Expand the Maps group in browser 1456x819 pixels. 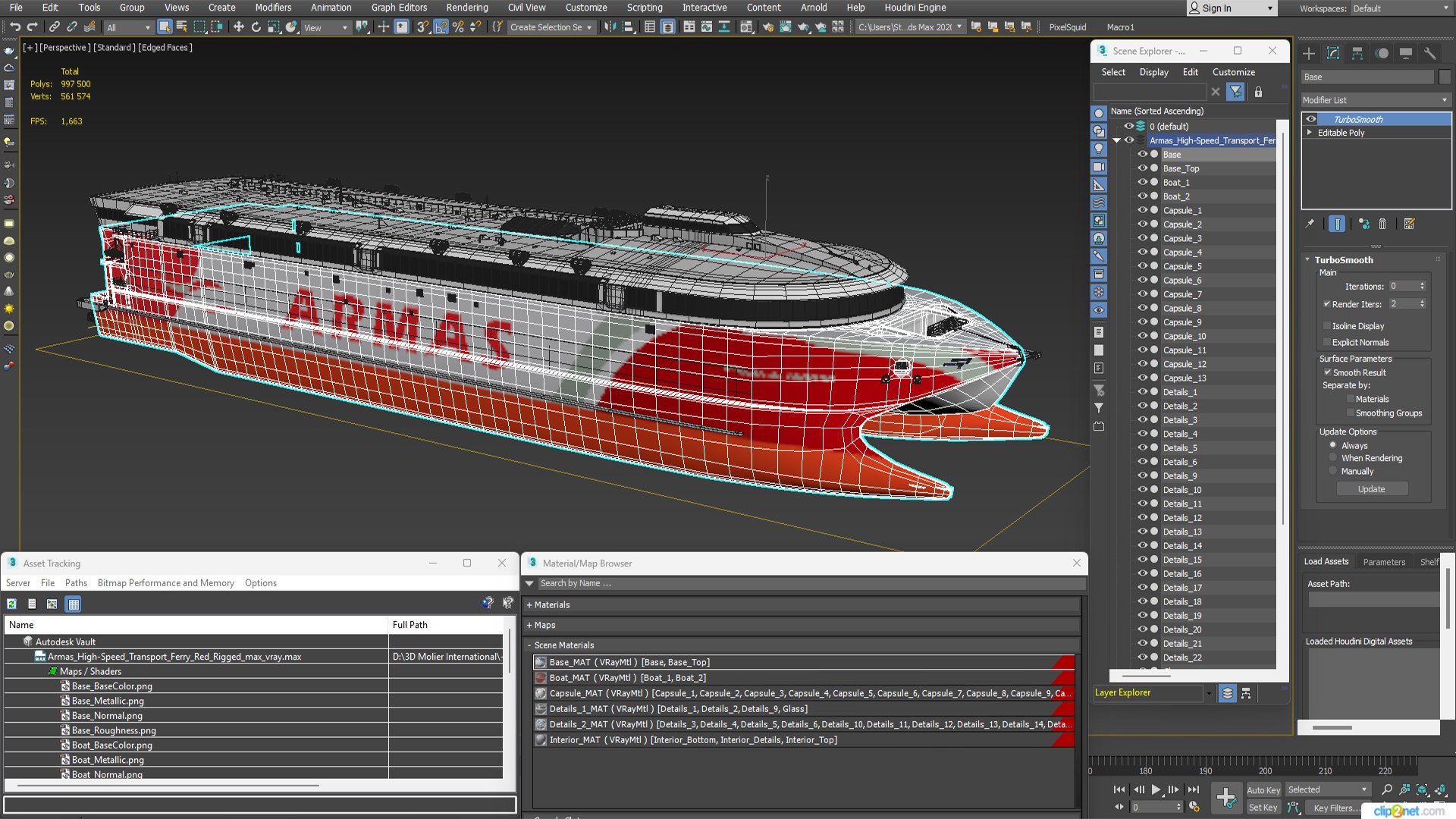[529, 626]
